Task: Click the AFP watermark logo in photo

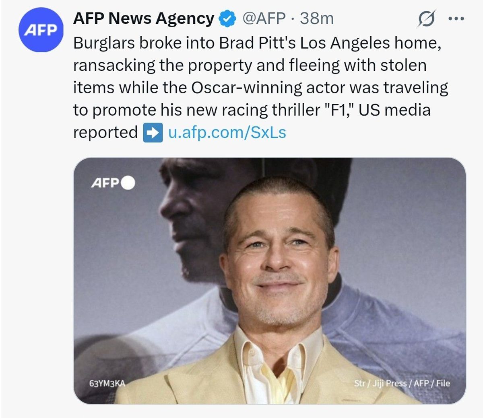Action: 105,183
